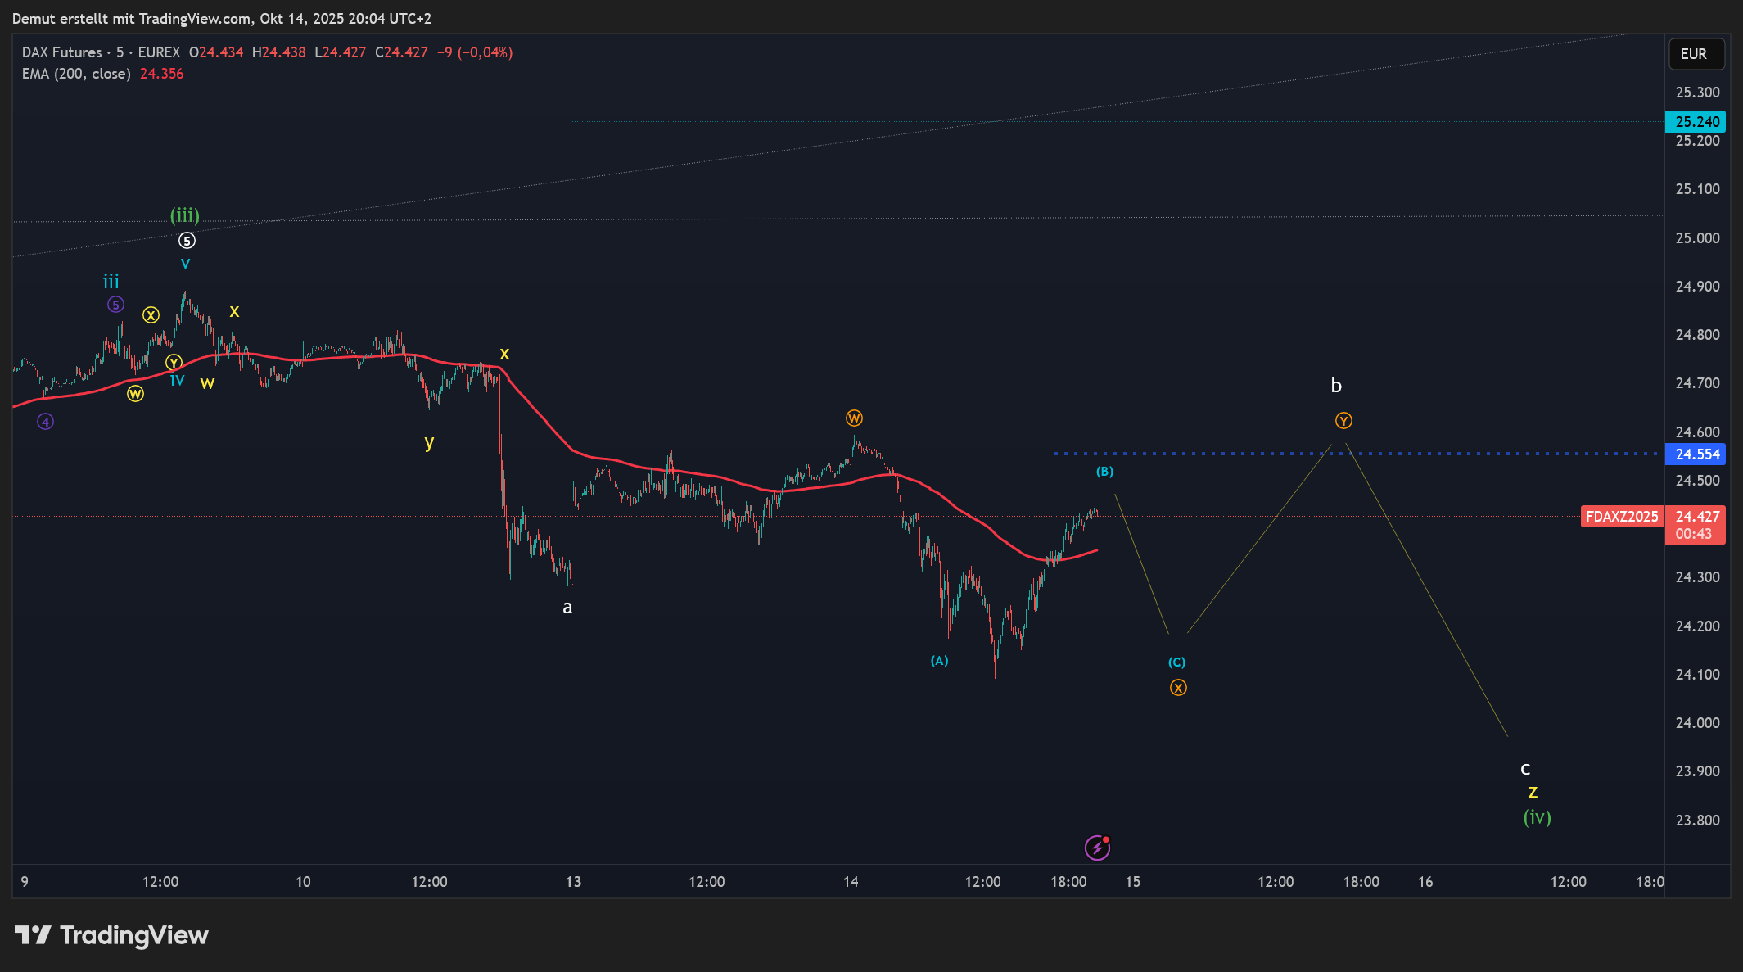
Task: Select the orange circled Y label below b
Action: [1343, 421]
